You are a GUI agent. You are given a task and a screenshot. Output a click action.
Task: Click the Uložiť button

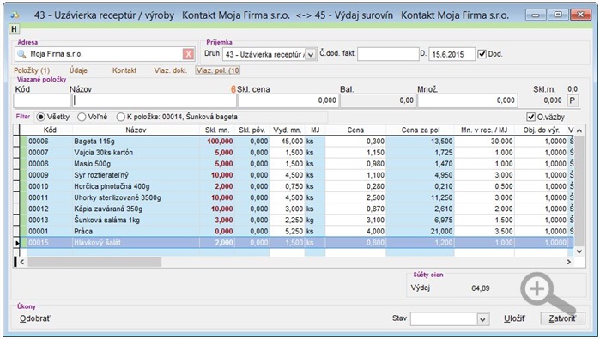pos(514,318)
